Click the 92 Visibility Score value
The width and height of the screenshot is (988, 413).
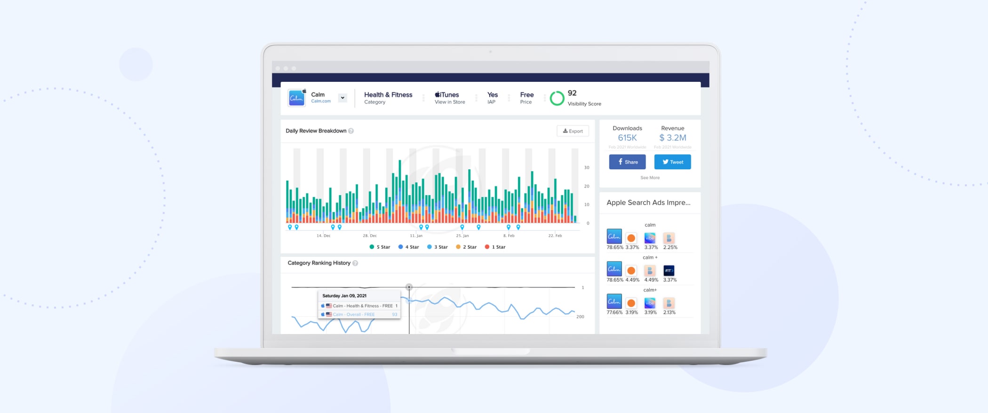572,93
